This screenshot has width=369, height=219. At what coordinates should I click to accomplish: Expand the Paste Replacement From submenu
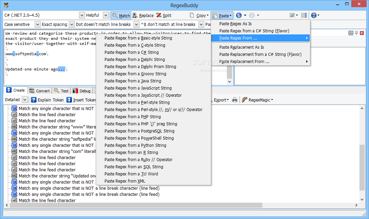pos(261,62)
